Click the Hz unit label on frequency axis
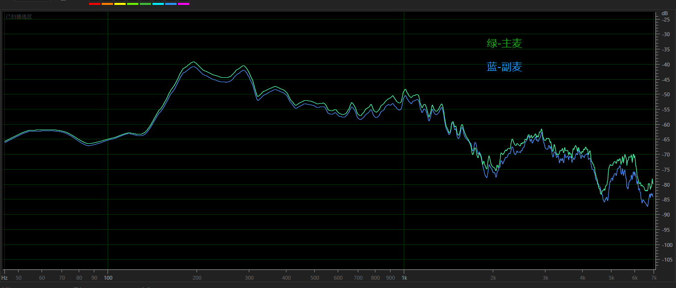The height and width of the screenshot is (288, 676). click(x=4, y=278)
